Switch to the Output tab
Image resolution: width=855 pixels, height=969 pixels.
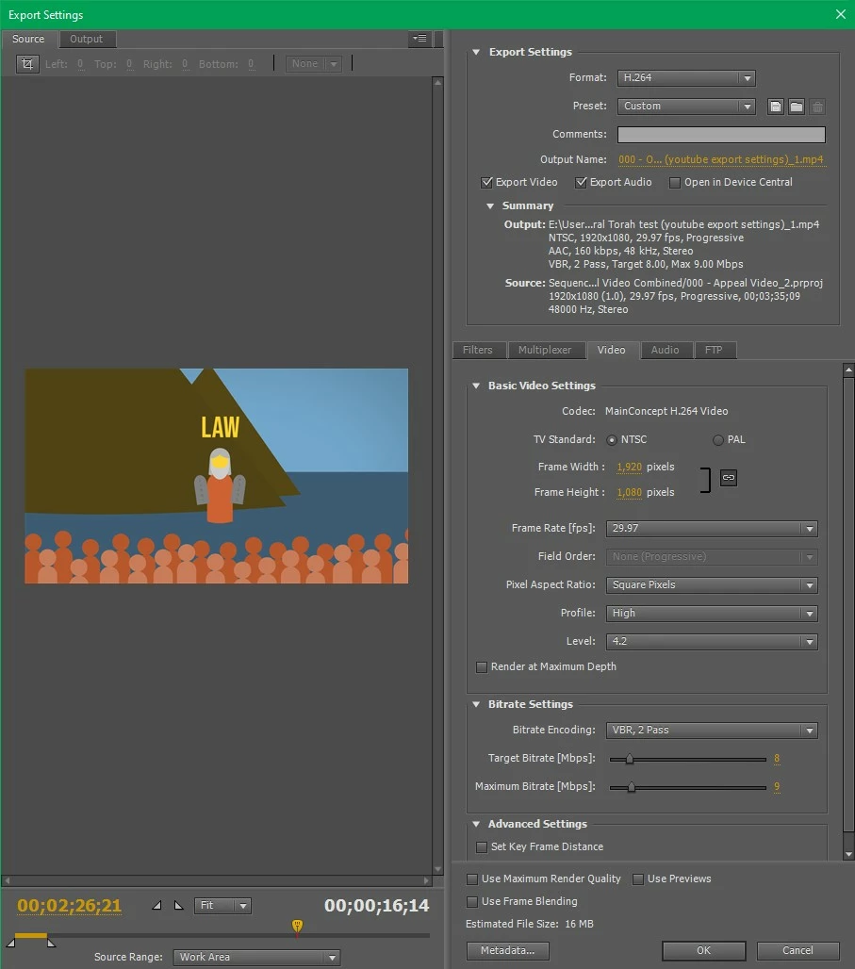coord(87,39)
